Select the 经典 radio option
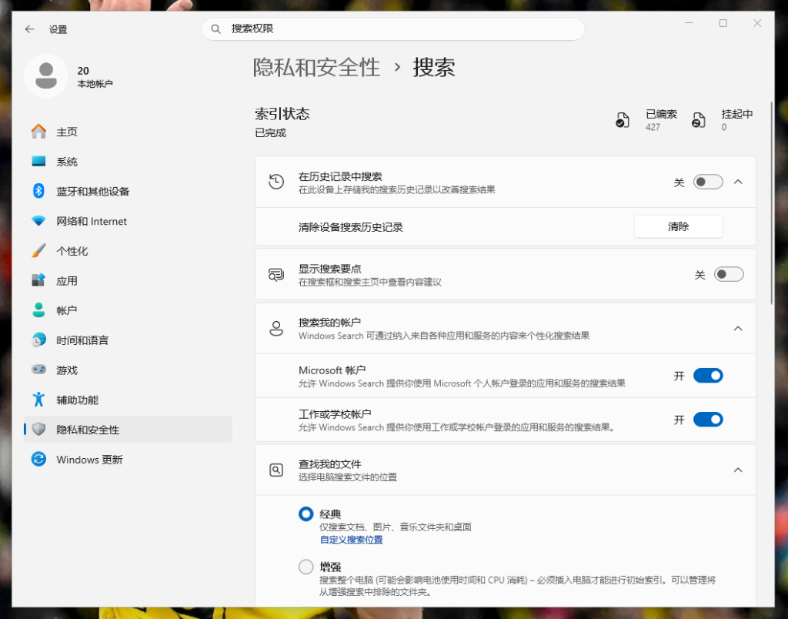The image size is (788, 619). 306,514
